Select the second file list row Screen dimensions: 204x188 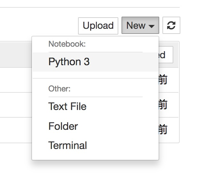(16, 105)
